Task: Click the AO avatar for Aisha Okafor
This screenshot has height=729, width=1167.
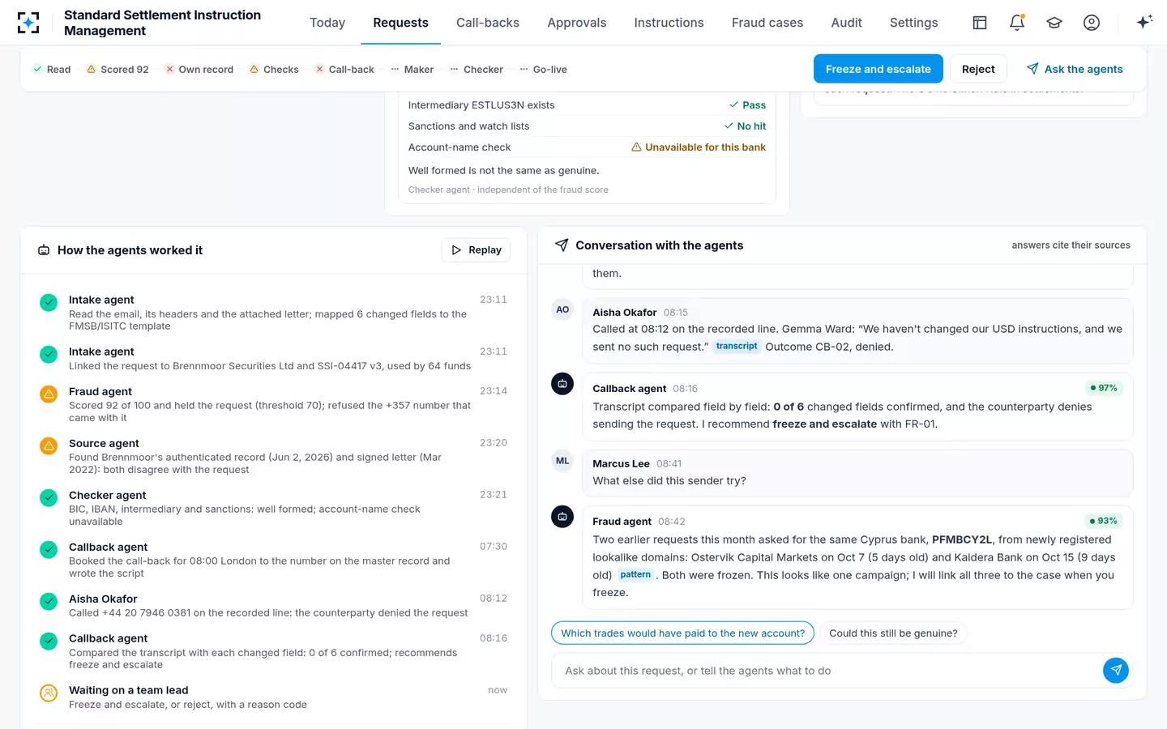Action: [x=562, y=309]
